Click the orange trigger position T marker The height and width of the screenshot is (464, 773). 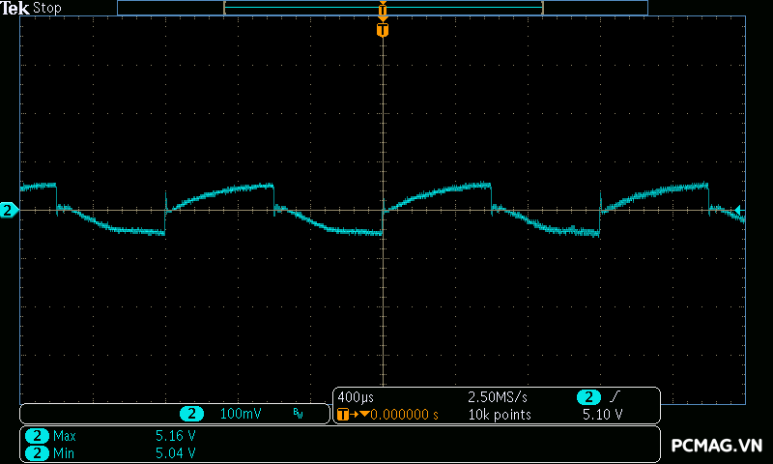[x=383, y=30]
